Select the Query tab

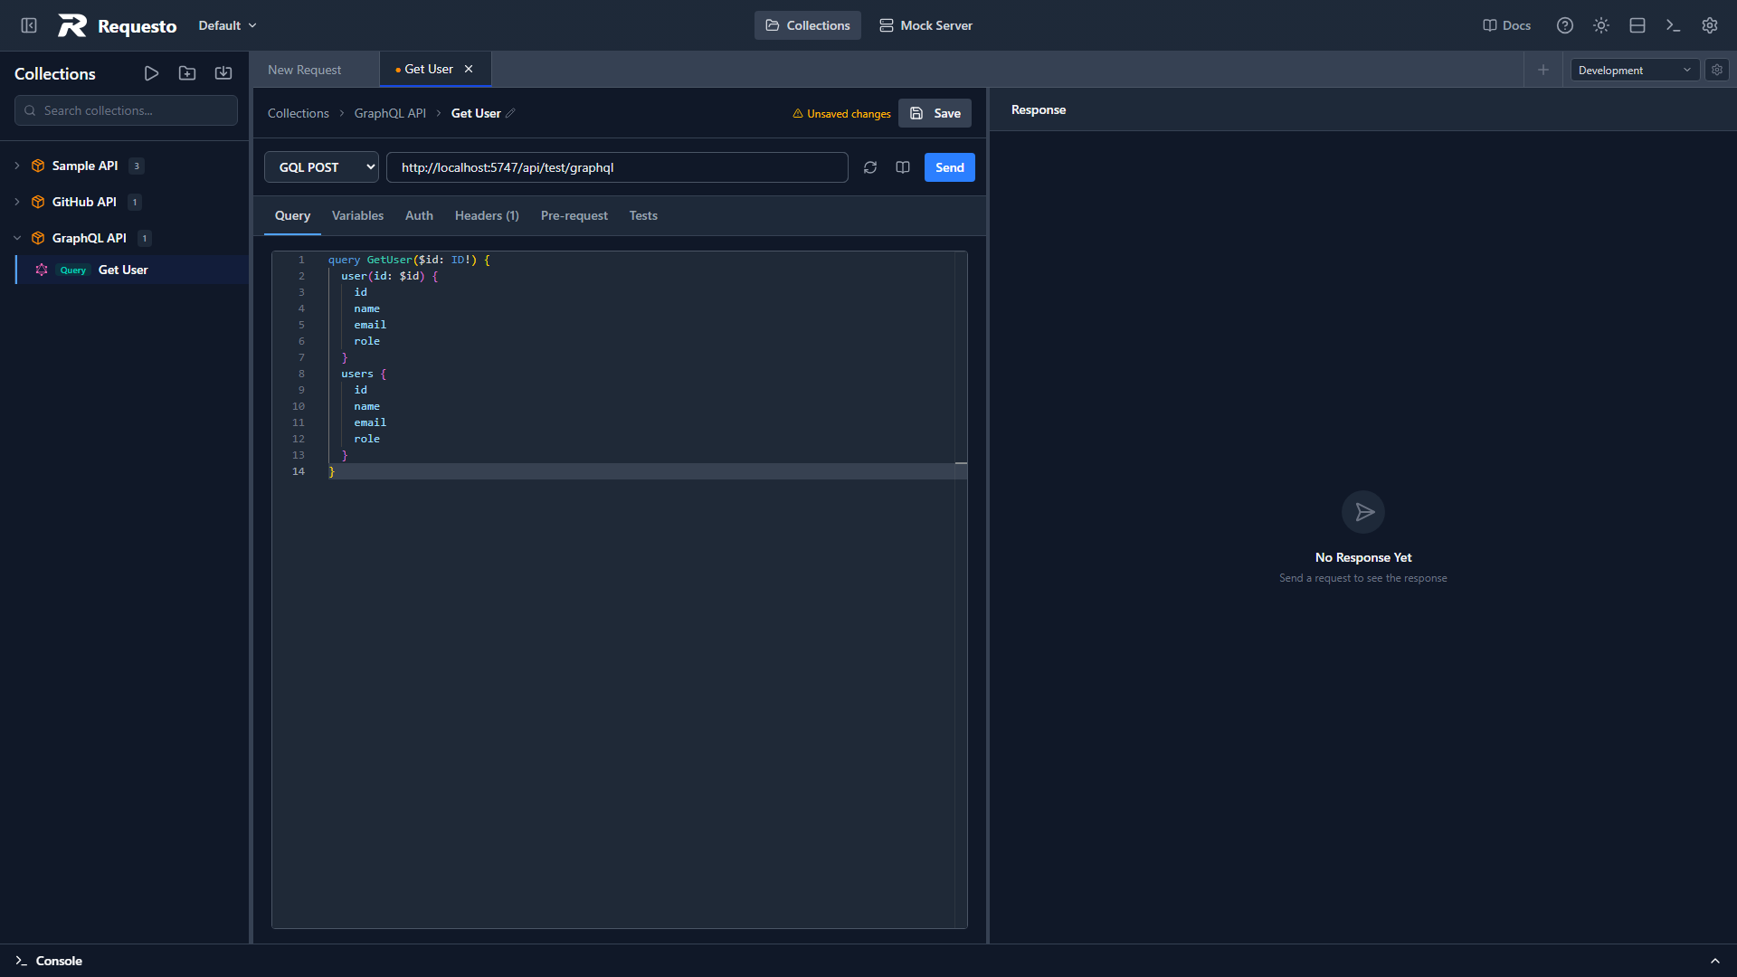[x=292, y=215]
